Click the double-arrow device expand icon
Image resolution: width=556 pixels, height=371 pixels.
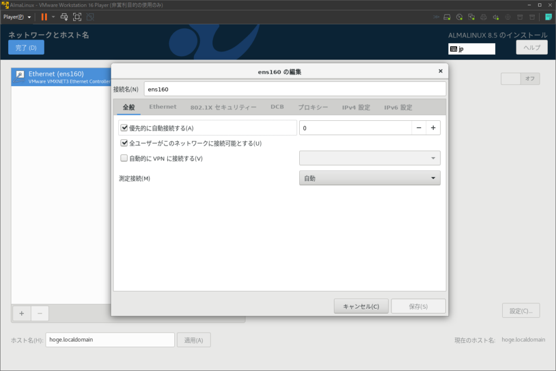436,17
